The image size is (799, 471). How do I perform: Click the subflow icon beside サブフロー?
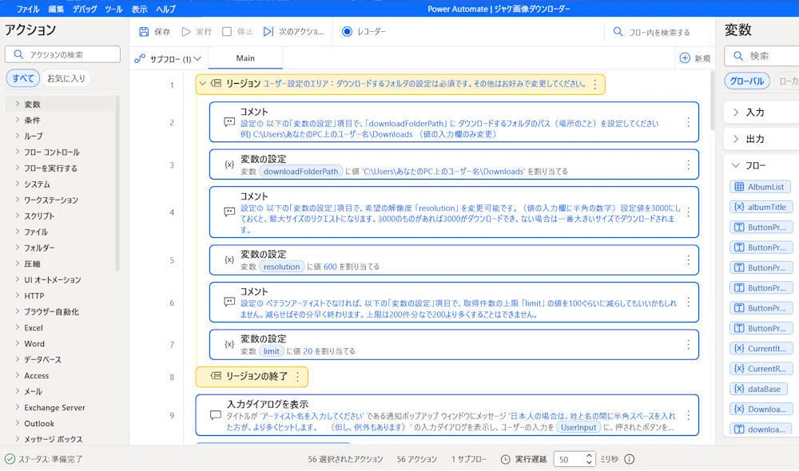[x=140, y=58]
